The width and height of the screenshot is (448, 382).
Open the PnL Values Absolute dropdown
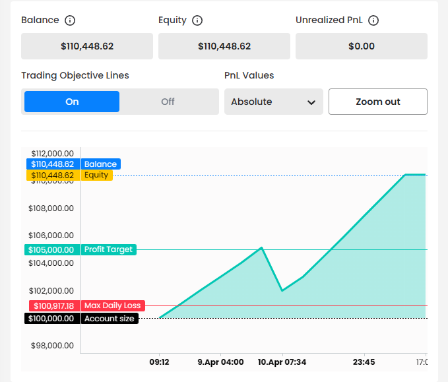coord(273,102)
